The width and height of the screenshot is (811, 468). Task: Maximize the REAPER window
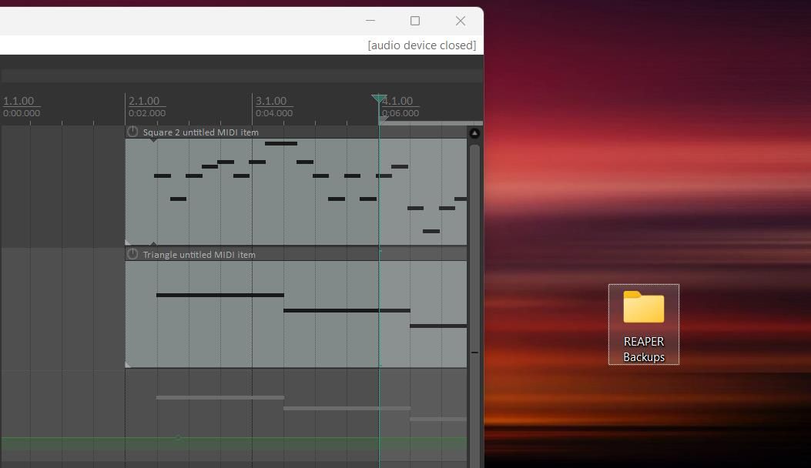[x=415, y=21]
